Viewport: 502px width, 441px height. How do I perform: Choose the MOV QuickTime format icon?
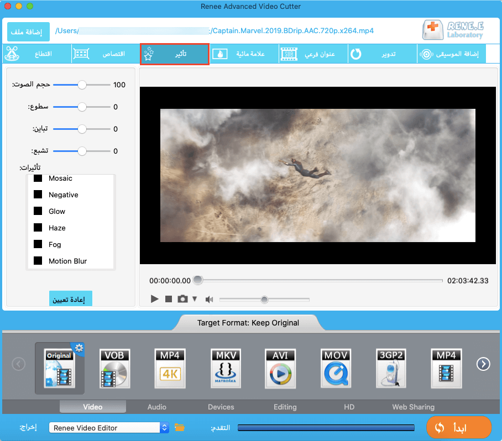tap(336, 368)
